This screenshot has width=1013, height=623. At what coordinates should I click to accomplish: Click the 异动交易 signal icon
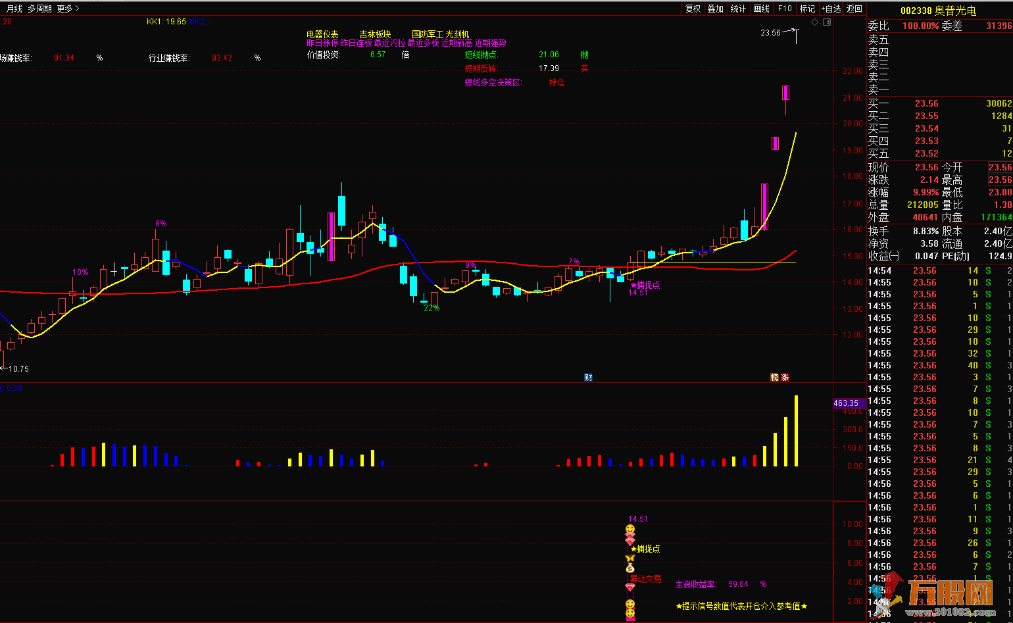tap(645, 579)
